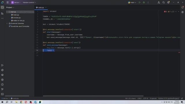Open the Notifications bell icon
This screenshot has height=104, width=185.
(182, 7)
